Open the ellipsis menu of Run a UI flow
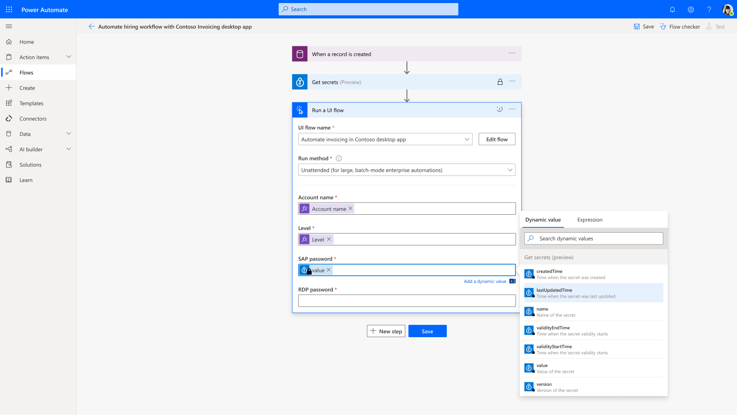 [x=512, y=109]
